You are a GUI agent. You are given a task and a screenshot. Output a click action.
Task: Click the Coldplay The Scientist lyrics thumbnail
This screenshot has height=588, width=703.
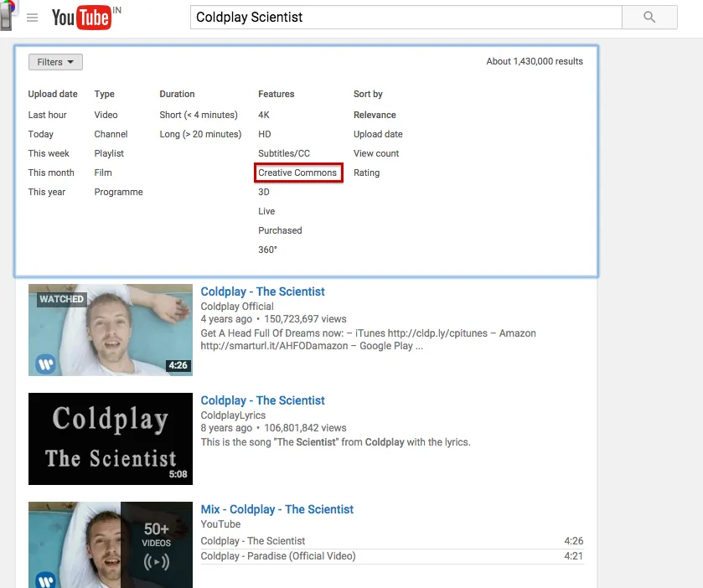pyautogui.click(x=110, y=438)
